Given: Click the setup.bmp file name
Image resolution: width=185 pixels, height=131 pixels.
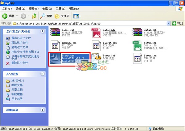Looking at the screenshot, I should 150,43.
